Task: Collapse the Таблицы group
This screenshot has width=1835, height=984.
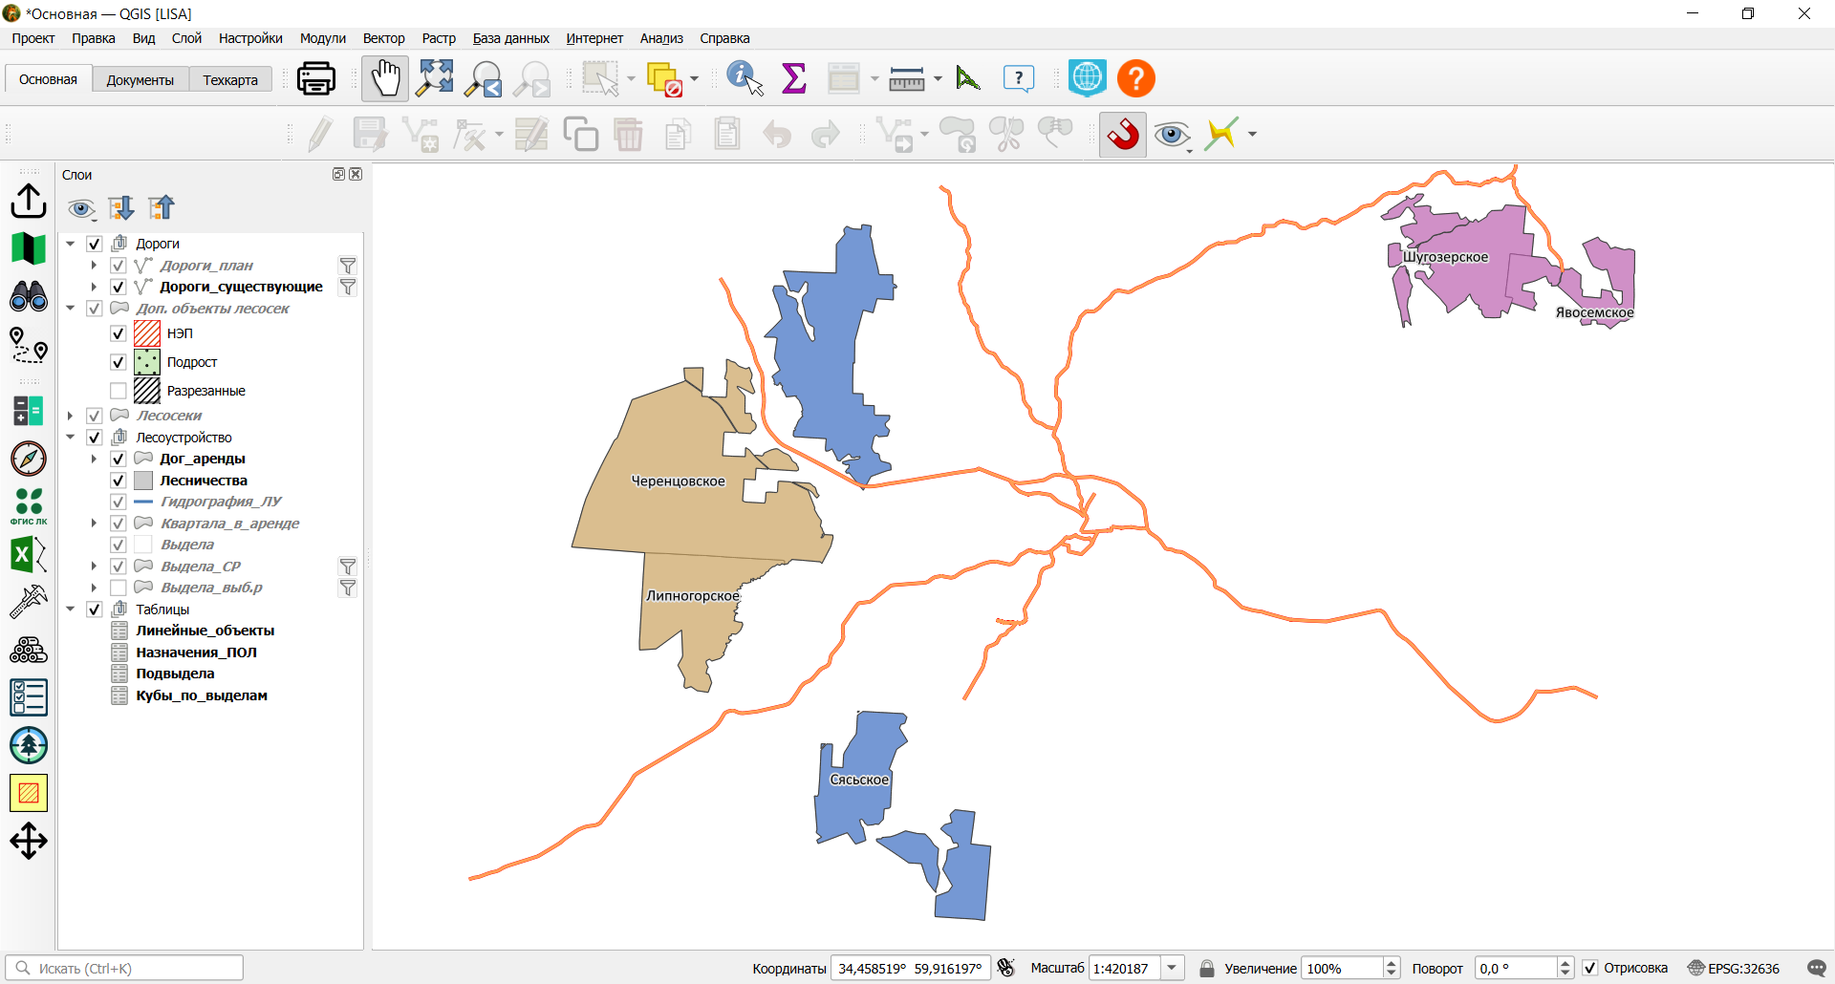Action: tap(71, 610)
